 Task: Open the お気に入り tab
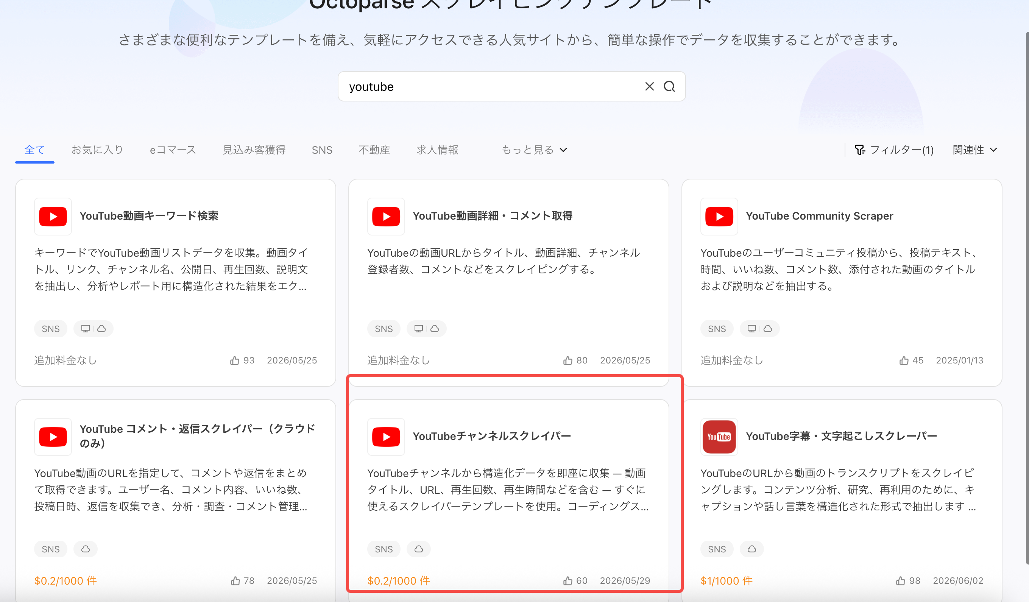pos(97,150)
